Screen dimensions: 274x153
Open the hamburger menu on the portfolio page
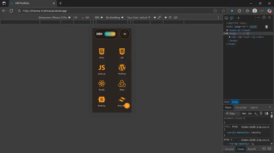(x=125, y=34)
